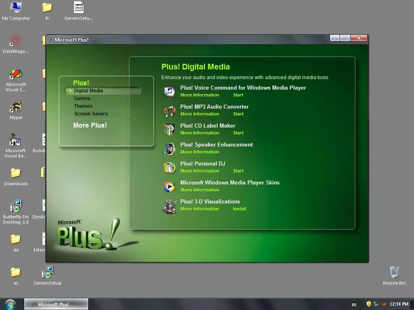Start Plus! CD Label Maker
Screen dimensions: 414x310
tap(238, 133)
